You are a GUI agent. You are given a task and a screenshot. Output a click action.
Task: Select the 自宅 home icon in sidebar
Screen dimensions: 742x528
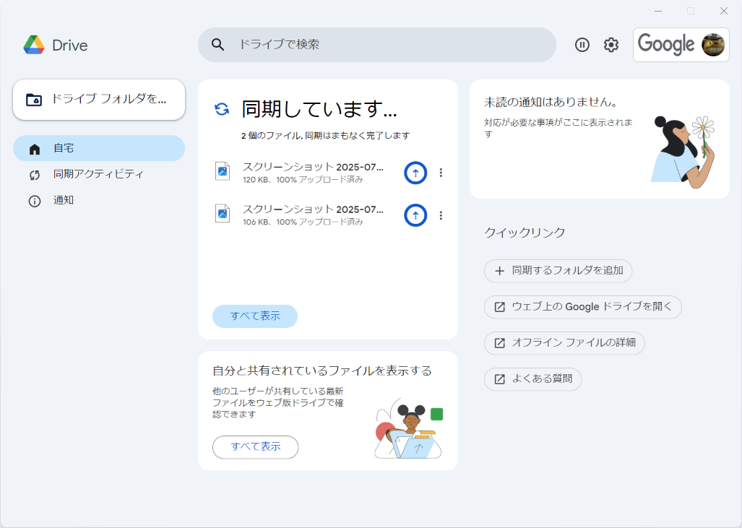(34, 148)
